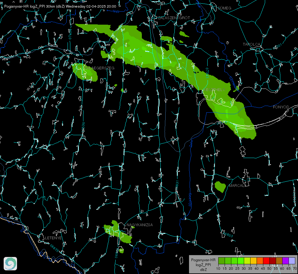This screenshot has height=274, width=298.
Task: Click the Somogy label along the blue line
Action: 190,200
